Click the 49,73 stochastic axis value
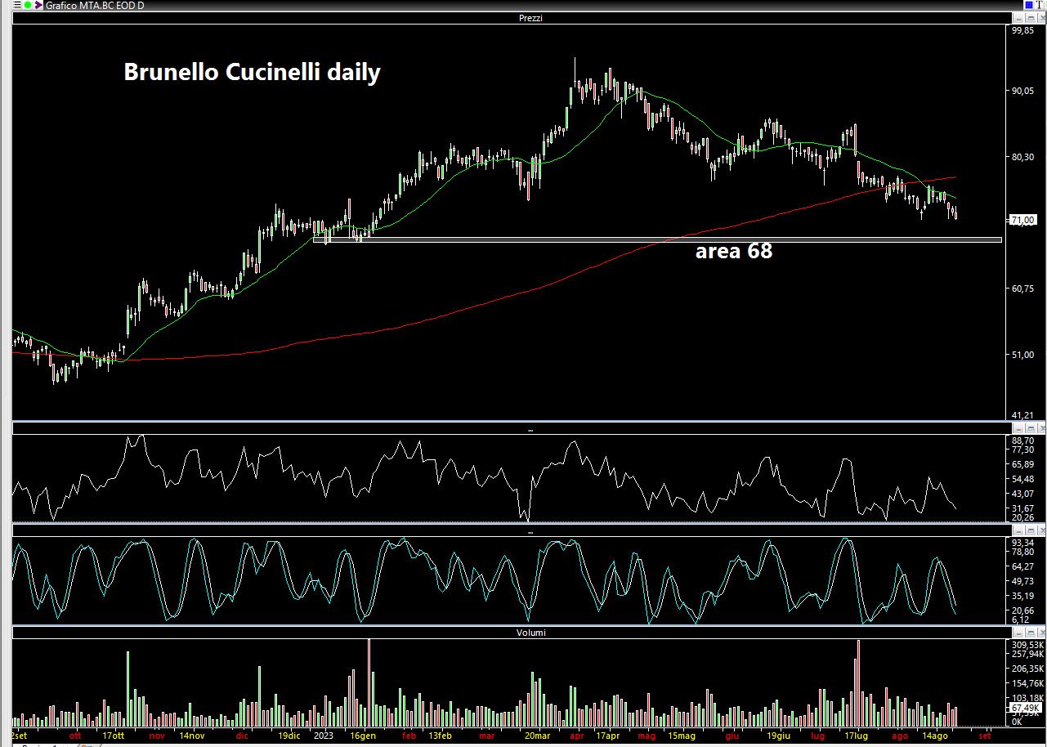This screenshot has height=747, width=1047. pos(1022,580)
